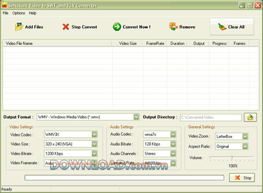Expand the Video Codec dropdown

tap(94, 134)
